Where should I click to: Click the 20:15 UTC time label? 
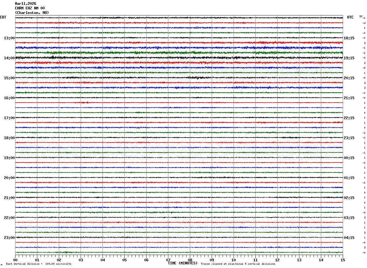[349, 78]
